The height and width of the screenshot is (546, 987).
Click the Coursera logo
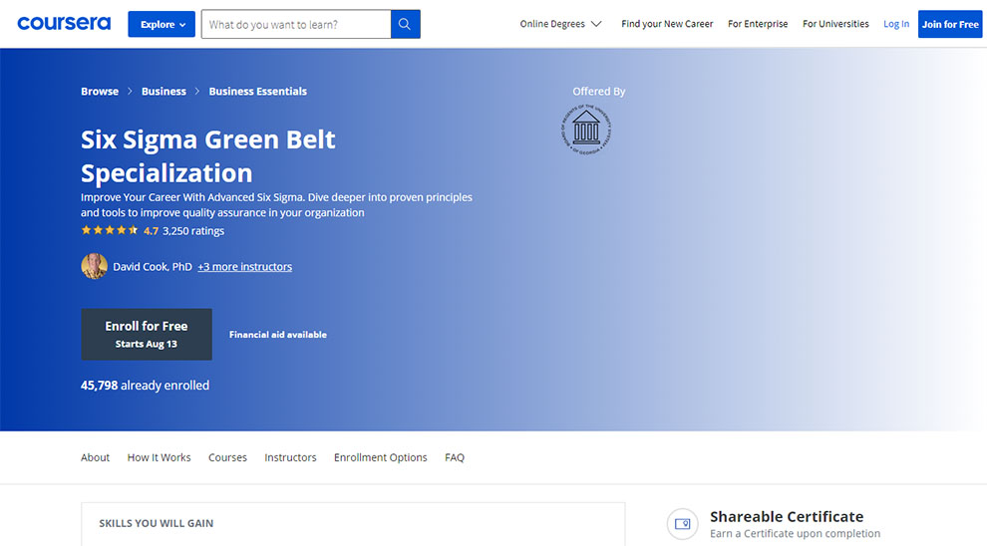click(x=64, y=23)
